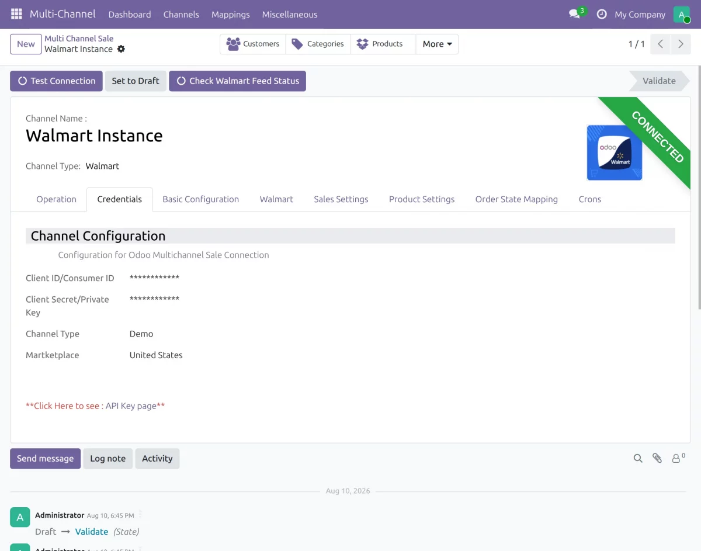The height and width of the screenshot is (551, 701).
Task: Click the Channel Type Walmart value
Action: pos(102,166)
